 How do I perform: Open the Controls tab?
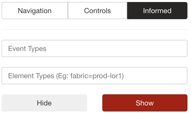tap(98, 11)
